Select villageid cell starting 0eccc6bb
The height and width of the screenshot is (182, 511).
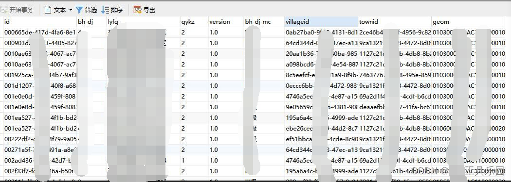click(x=321, y=86)
